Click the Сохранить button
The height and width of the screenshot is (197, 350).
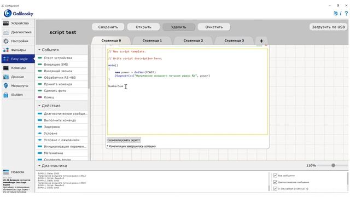[108, 27]
